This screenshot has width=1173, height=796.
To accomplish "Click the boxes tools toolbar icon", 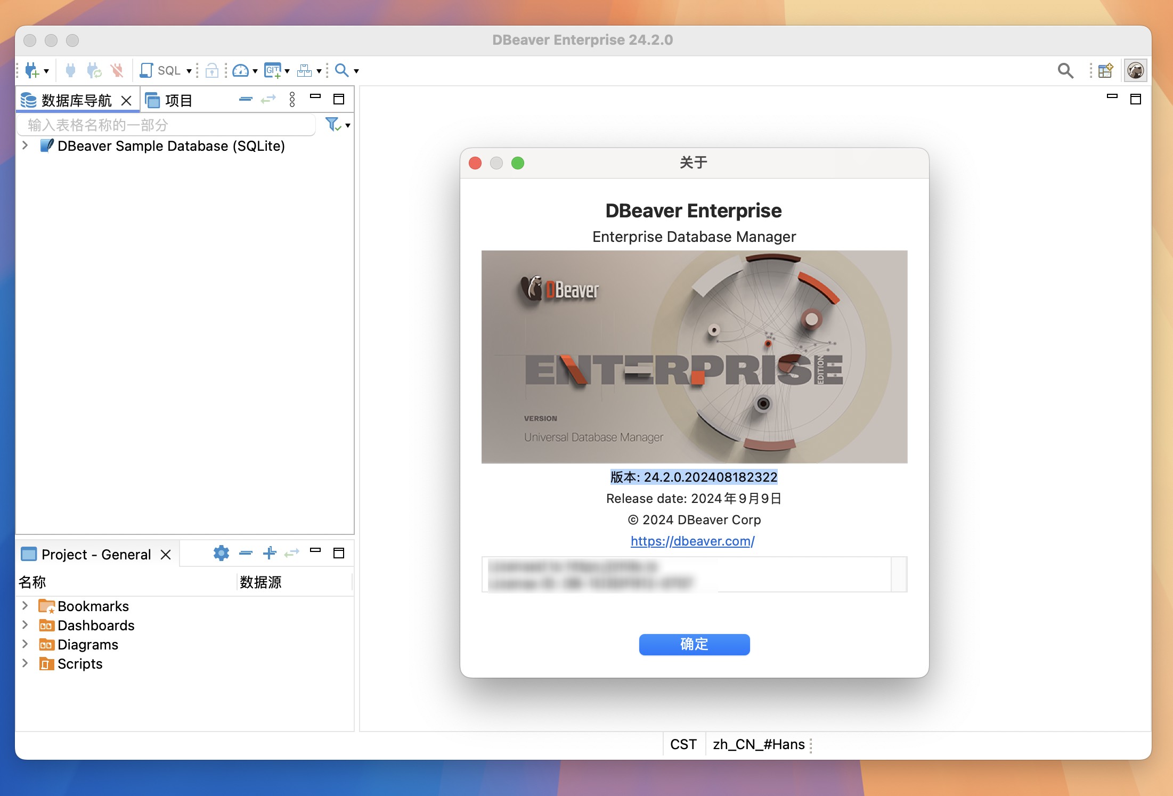I will click(305, 70).
